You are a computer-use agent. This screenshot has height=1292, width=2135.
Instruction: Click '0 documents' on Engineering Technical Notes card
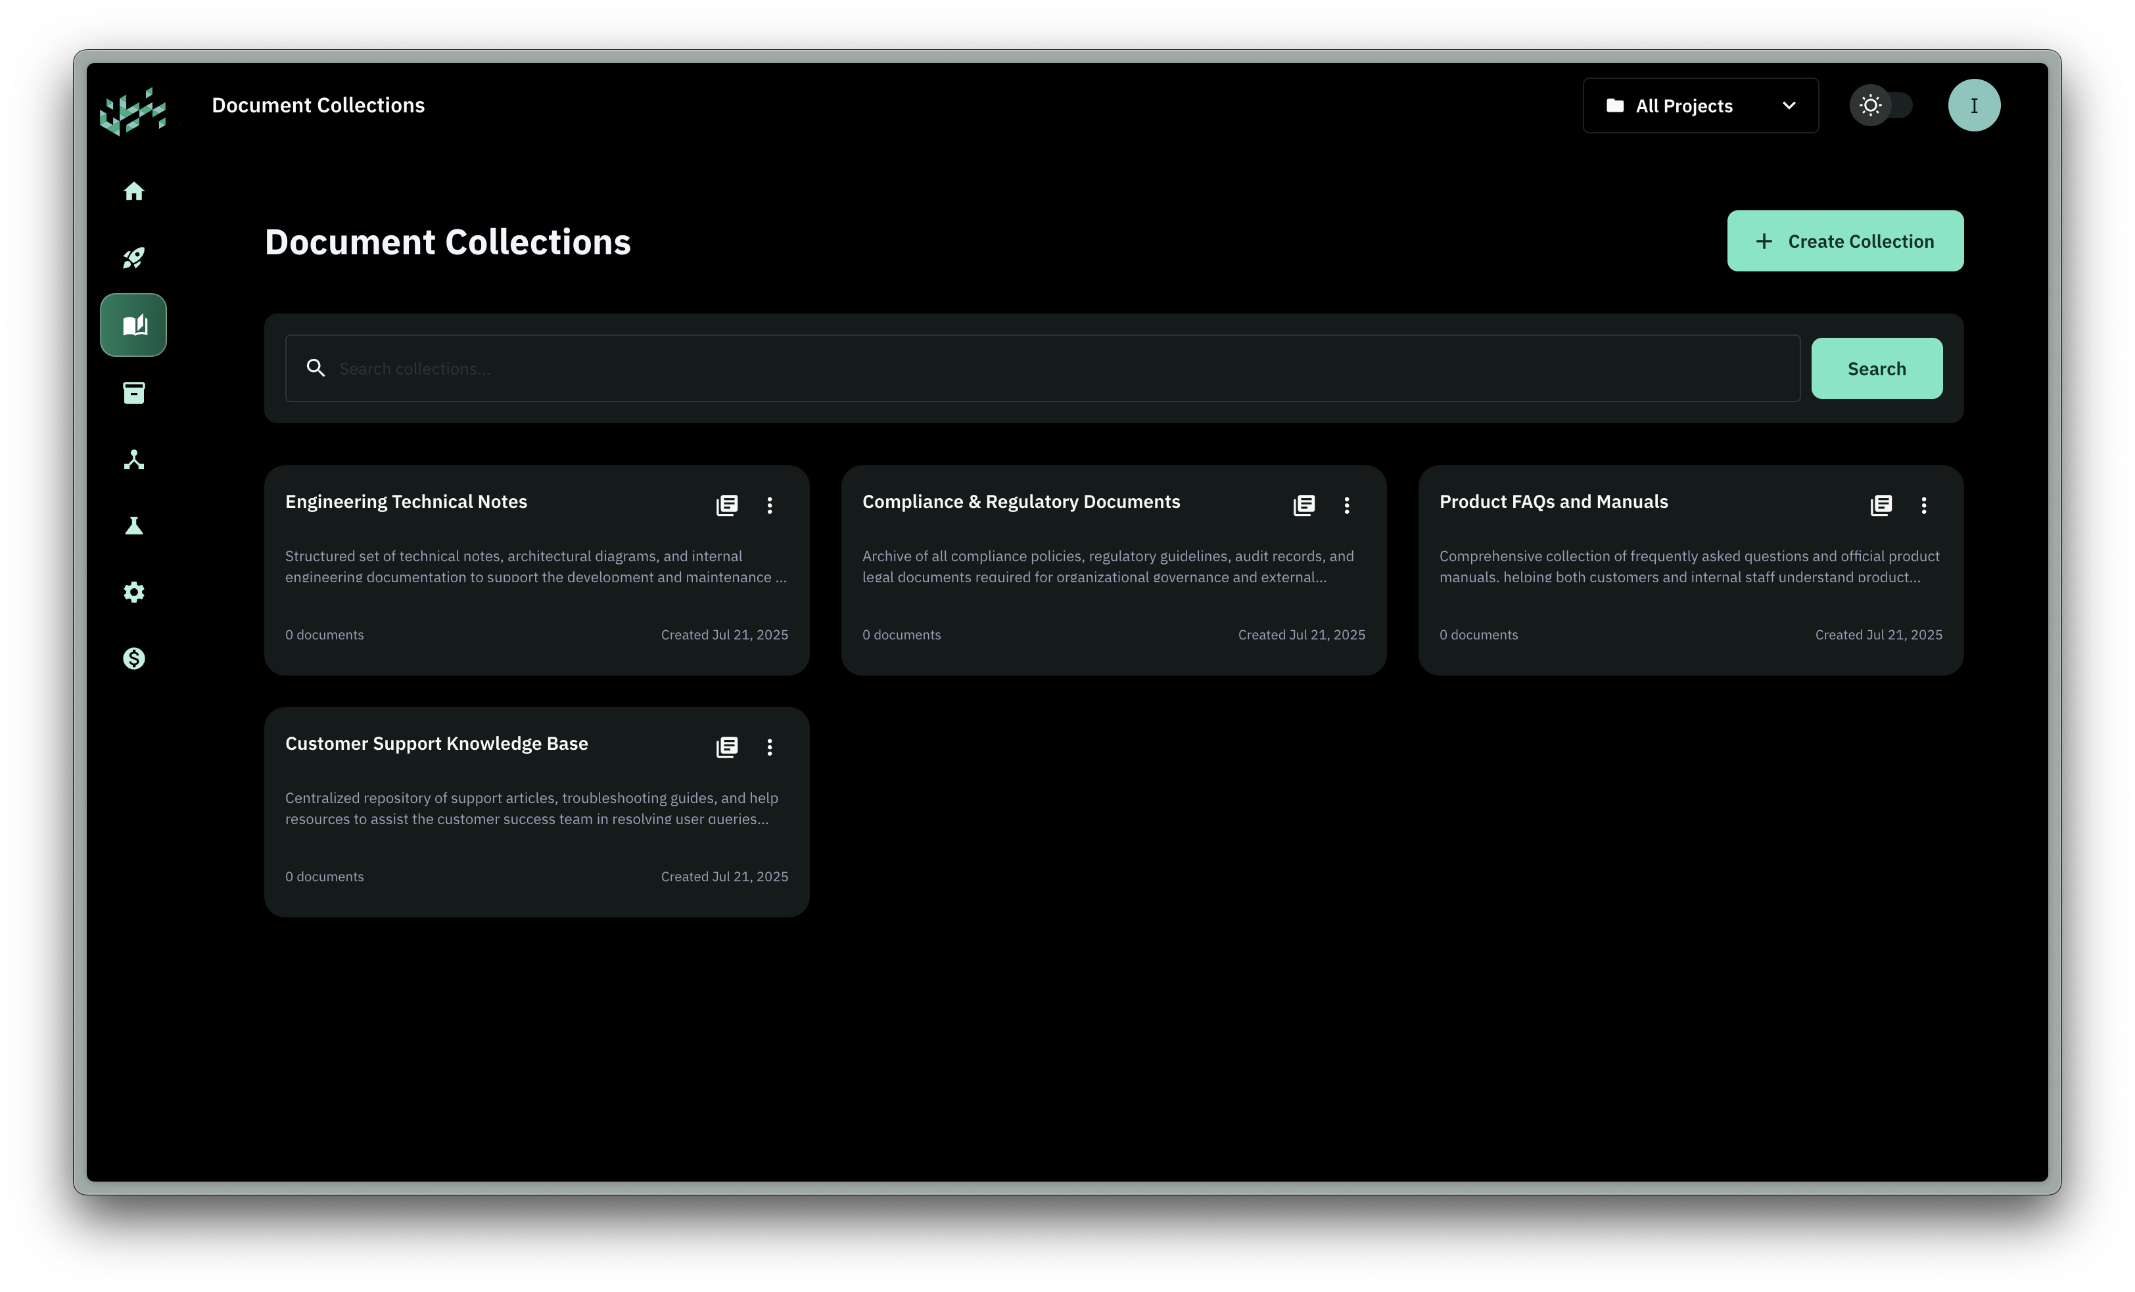325,635
